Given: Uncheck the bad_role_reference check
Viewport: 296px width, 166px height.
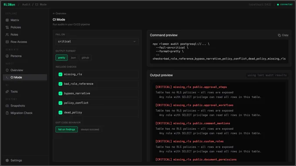Looking at the screenshot, I should click(x=61, y=84).
